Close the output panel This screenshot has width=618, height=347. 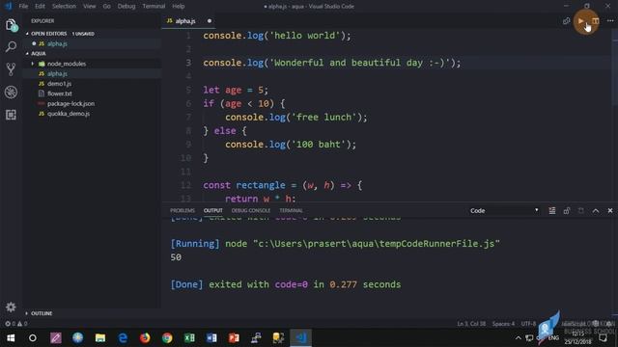(x=610, y=211)
